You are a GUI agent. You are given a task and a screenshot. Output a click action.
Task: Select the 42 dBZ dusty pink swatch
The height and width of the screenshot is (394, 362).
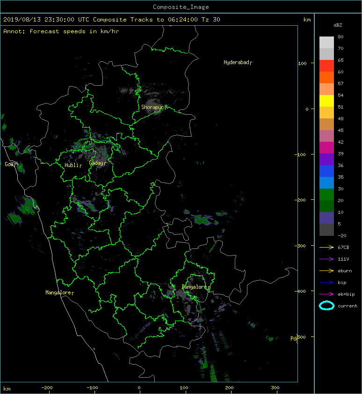click(x=326, y=136)
